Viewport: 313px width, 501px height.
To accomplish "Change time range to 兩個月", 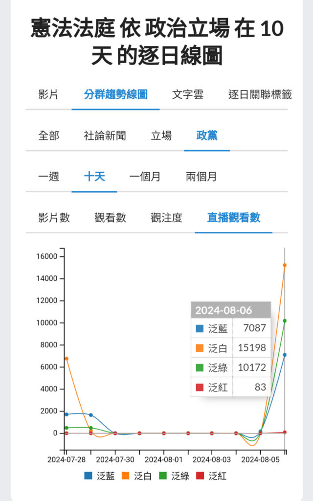I will click(201, 177).
